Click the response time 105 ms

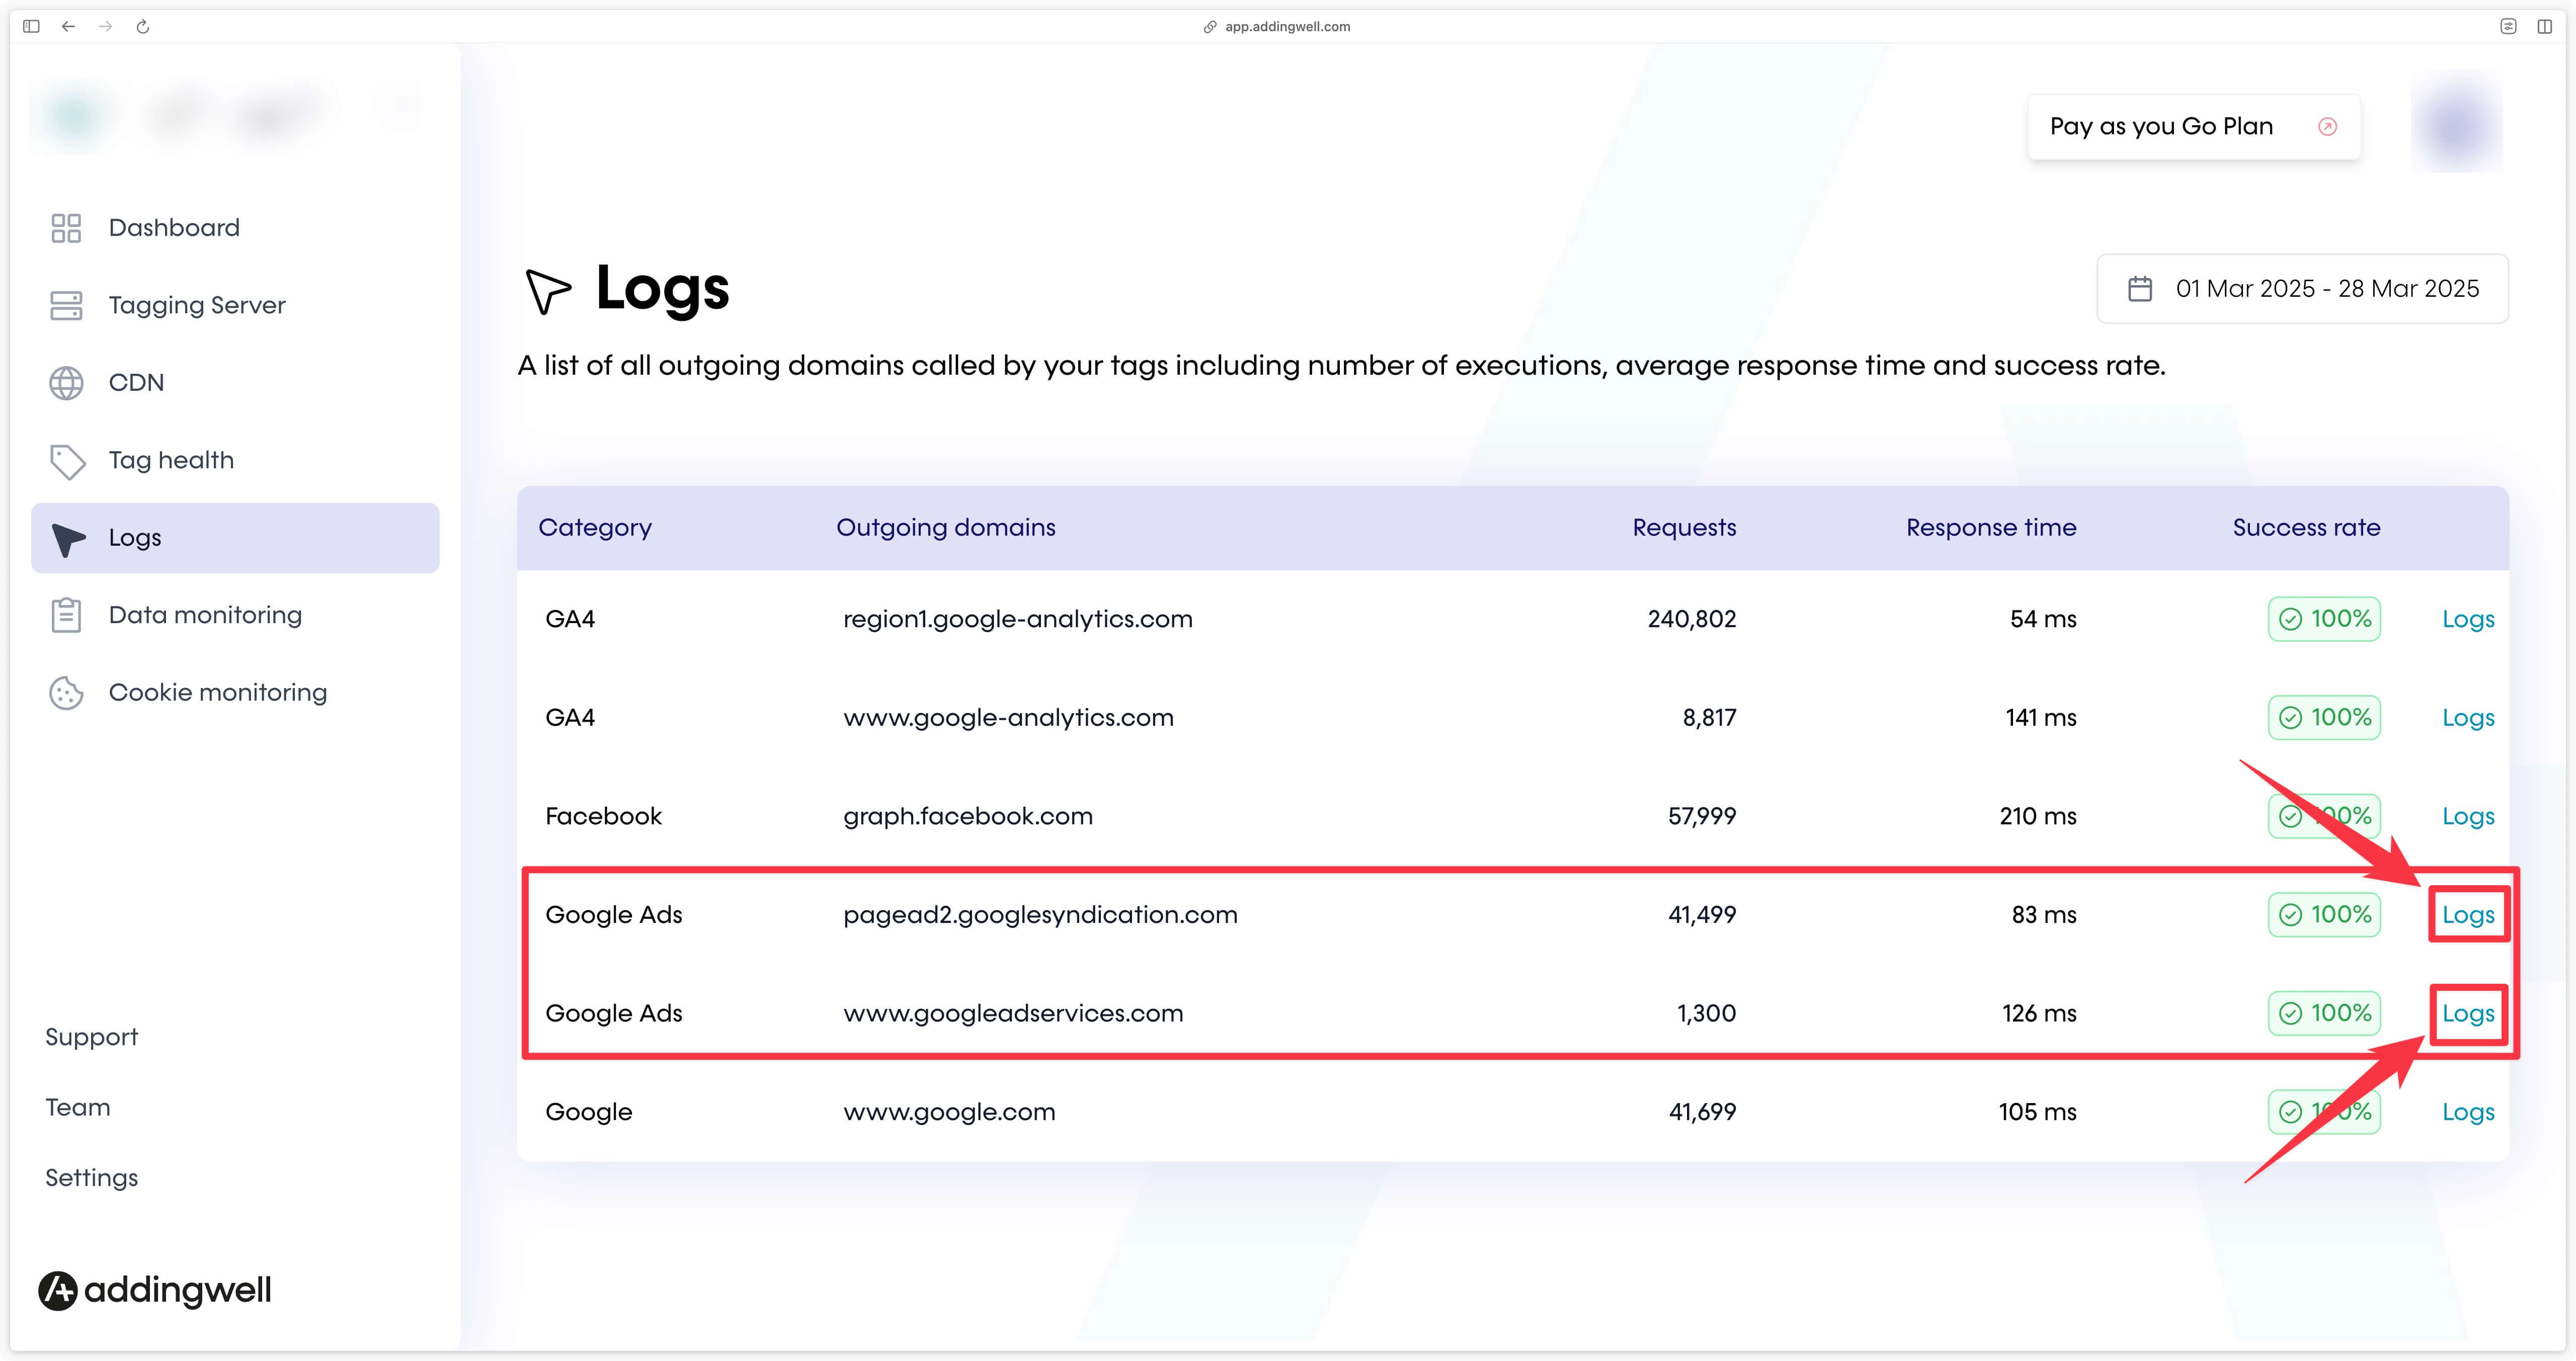coord(2037,1112)
